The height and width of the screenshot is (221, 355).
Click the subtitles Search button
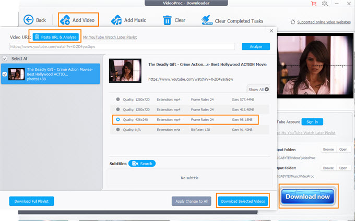(x=142, y=163)
